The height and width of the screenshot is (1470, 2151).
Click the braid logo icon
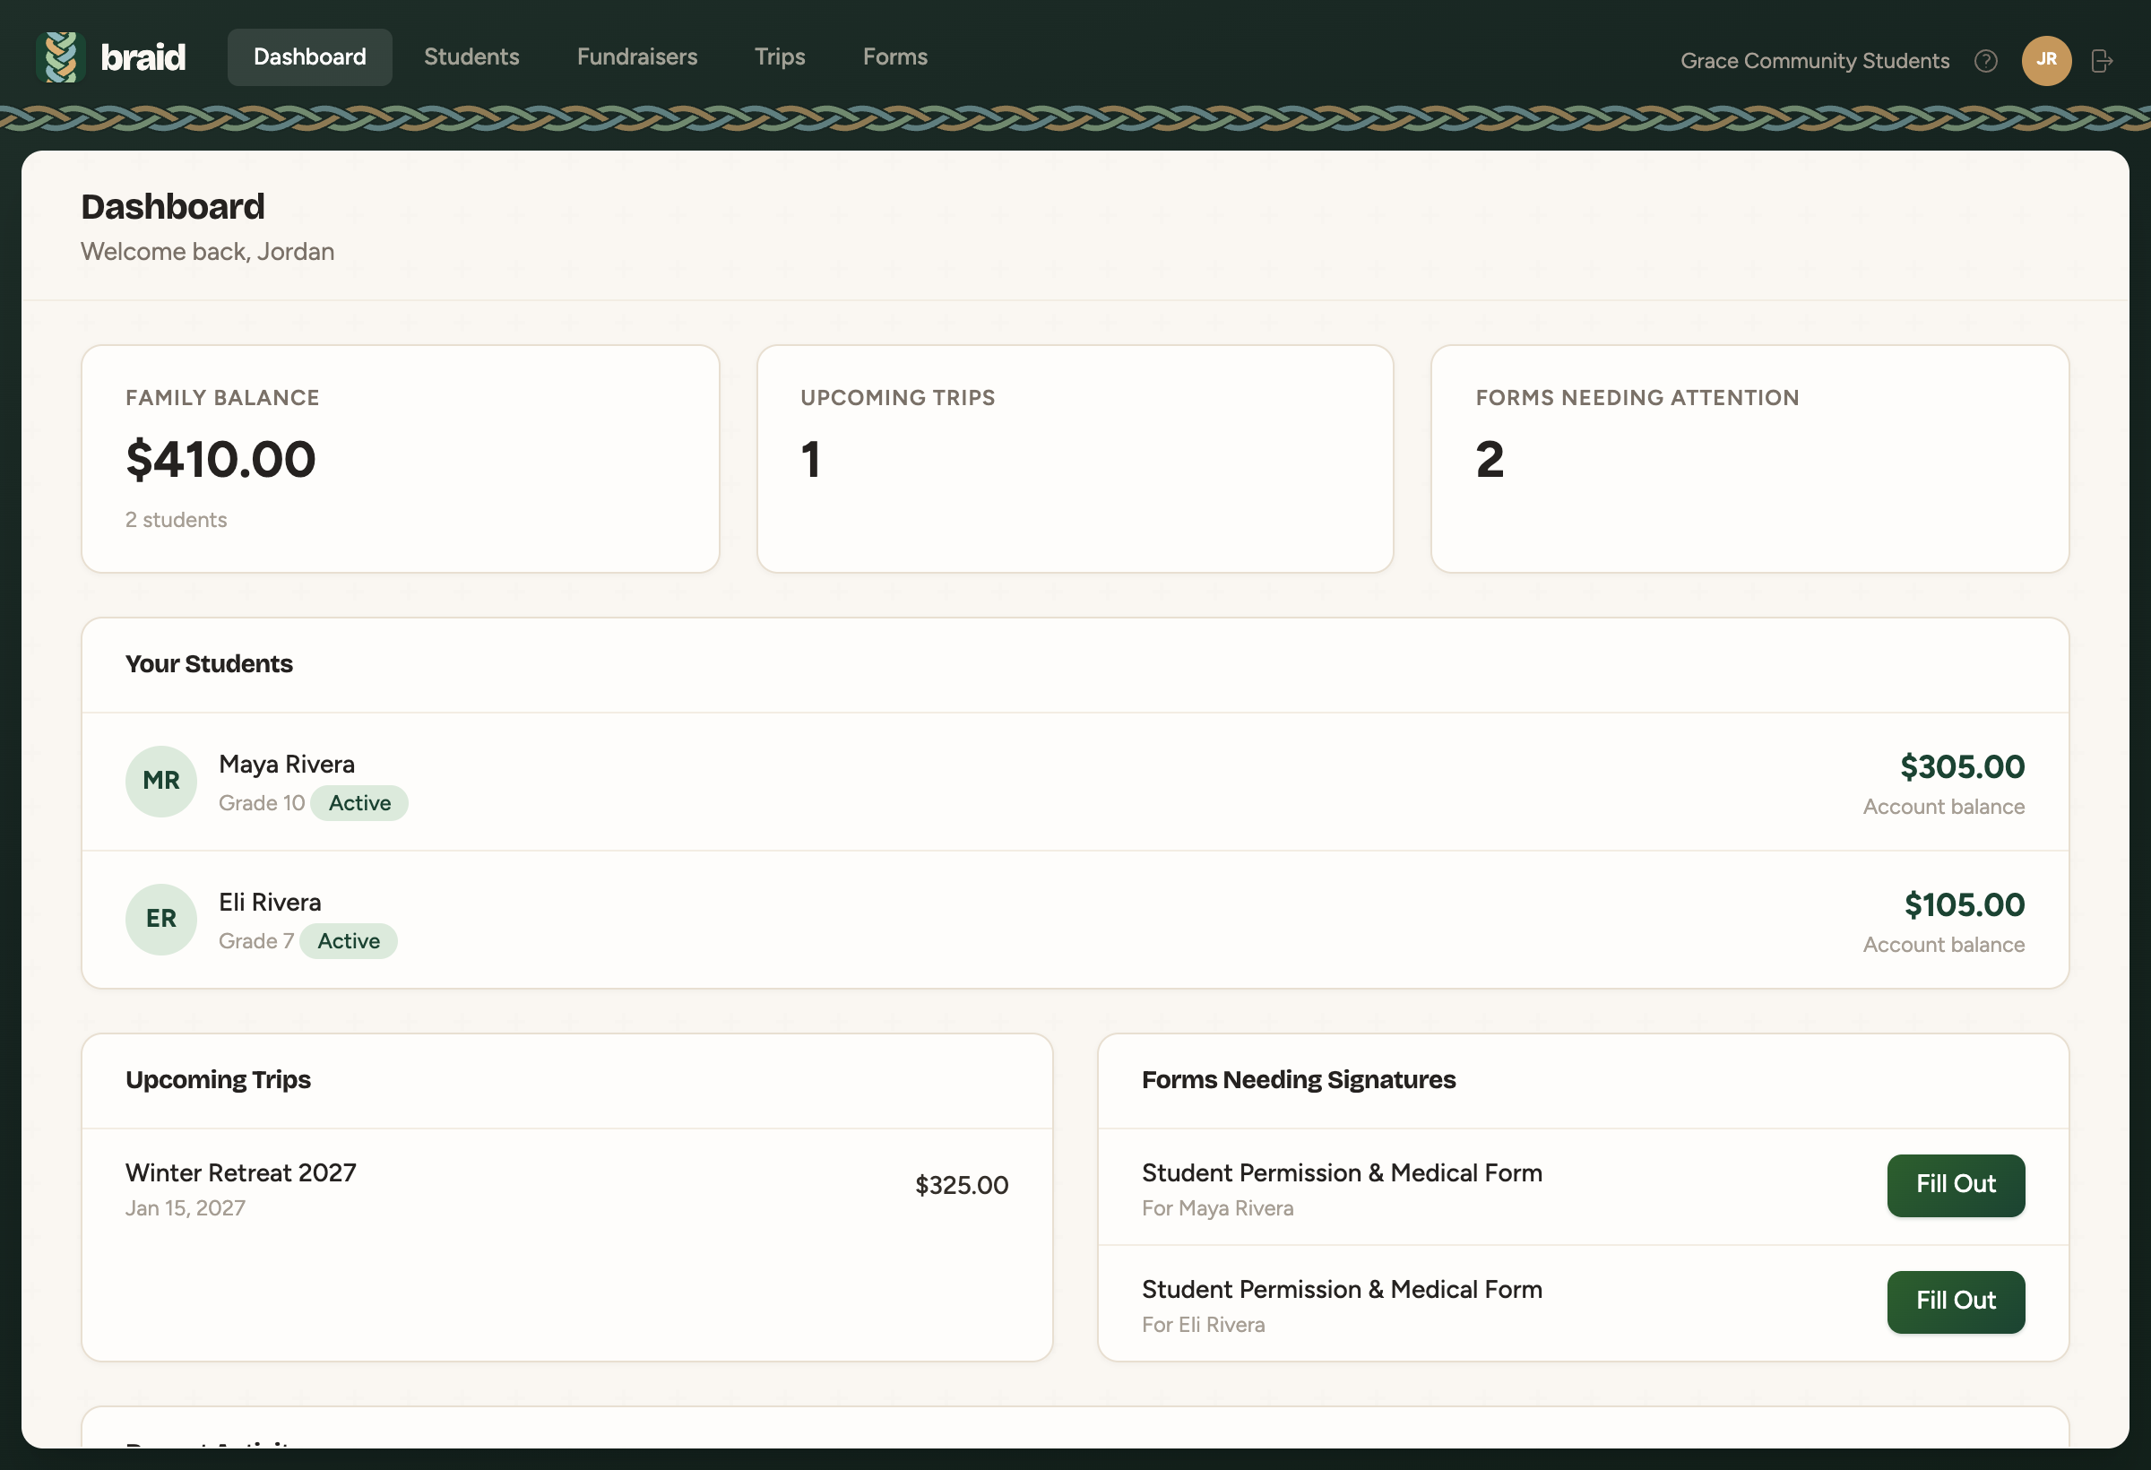pos(60,57)
